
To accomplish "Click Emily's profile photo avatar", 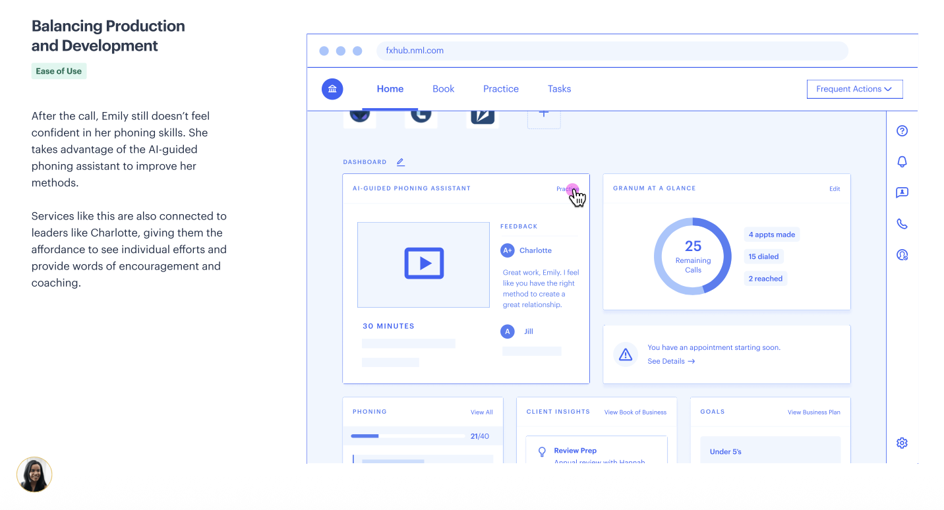I will click(34, 474).
